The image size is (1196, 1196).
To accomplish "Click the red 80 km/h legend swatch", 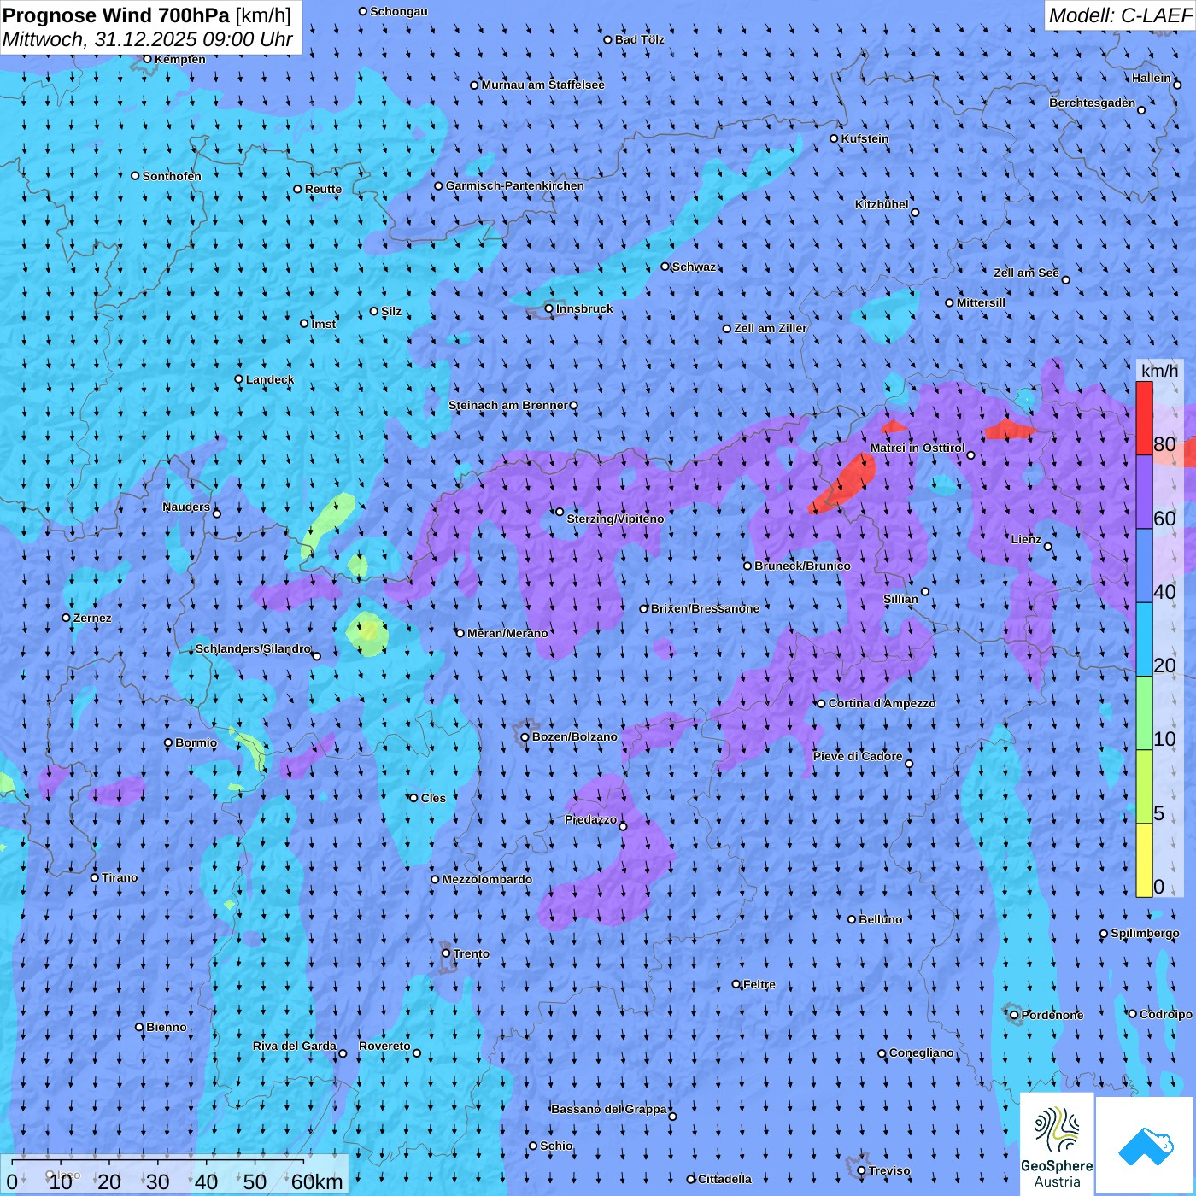I will 1144,419.
